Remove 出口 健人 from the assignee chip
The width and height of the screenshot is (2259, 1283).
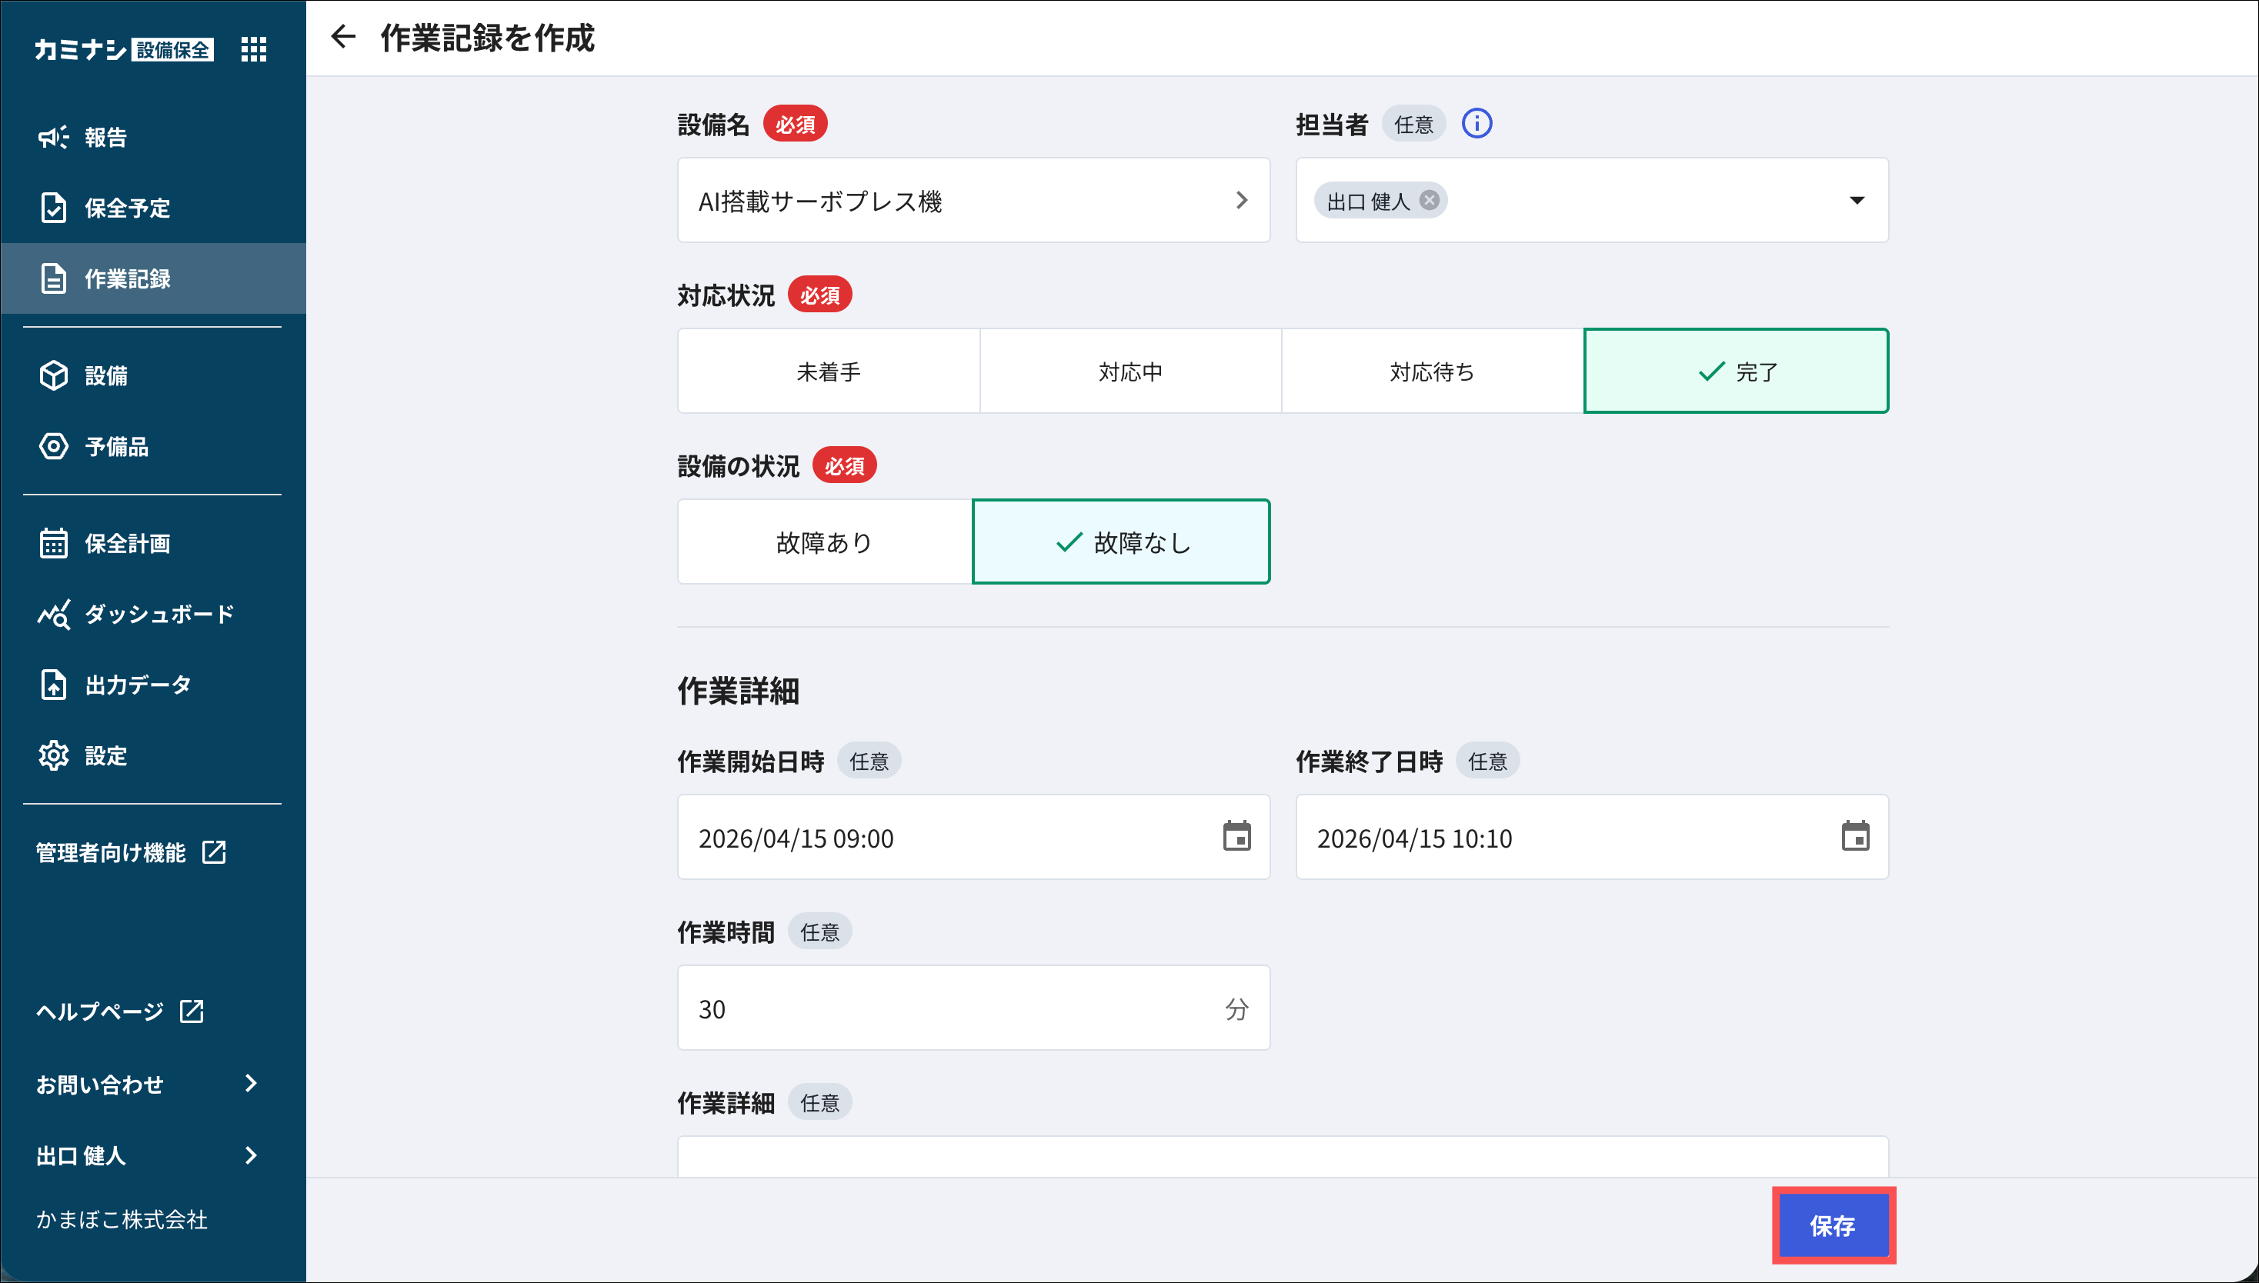click(x=1430, y=200)
